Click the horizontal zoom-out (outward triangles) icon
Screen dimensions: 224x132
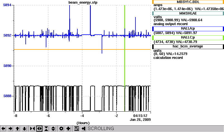point(39,129)
